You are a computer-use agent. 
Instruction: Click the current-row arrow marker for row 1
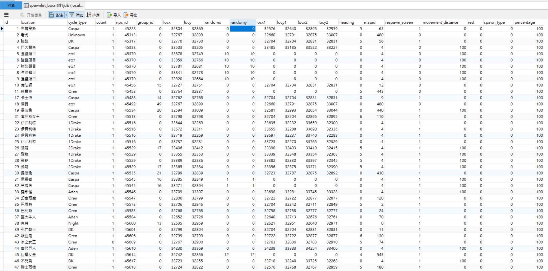(x=2, y=29)
